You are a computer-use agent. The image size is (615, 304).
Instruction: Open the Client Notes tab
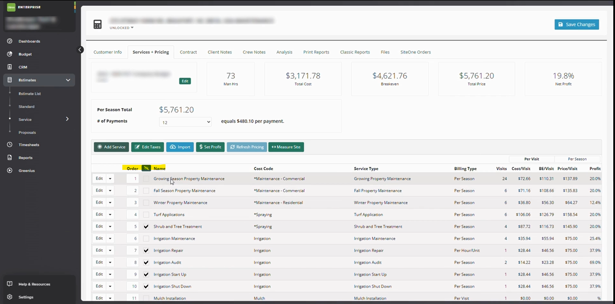pos(220,52)
